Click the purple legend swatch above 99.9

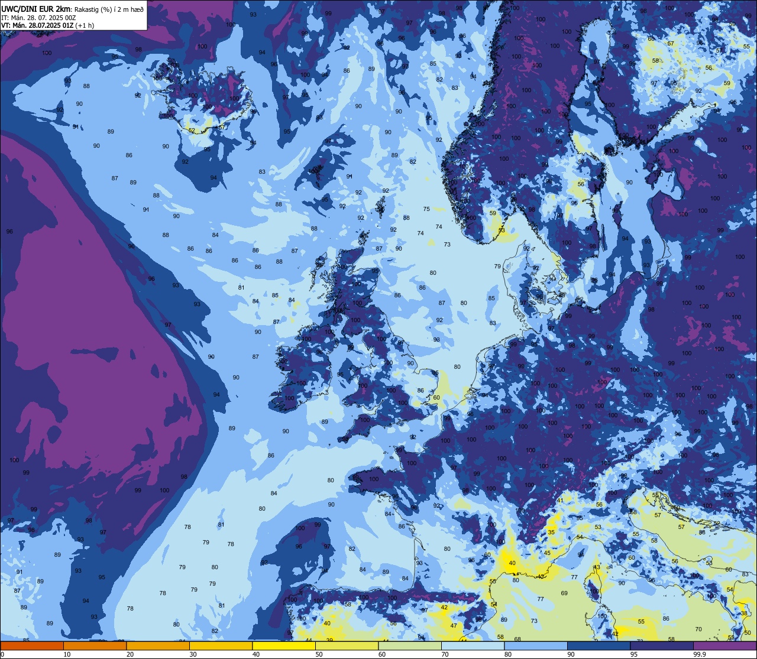pos(725,646)
